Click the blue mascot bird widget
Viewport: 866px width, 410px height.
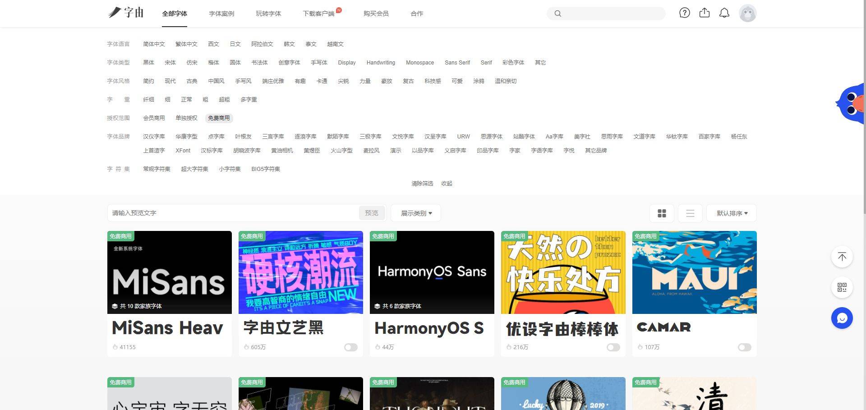pyautogui.click(x=851, y=103)
